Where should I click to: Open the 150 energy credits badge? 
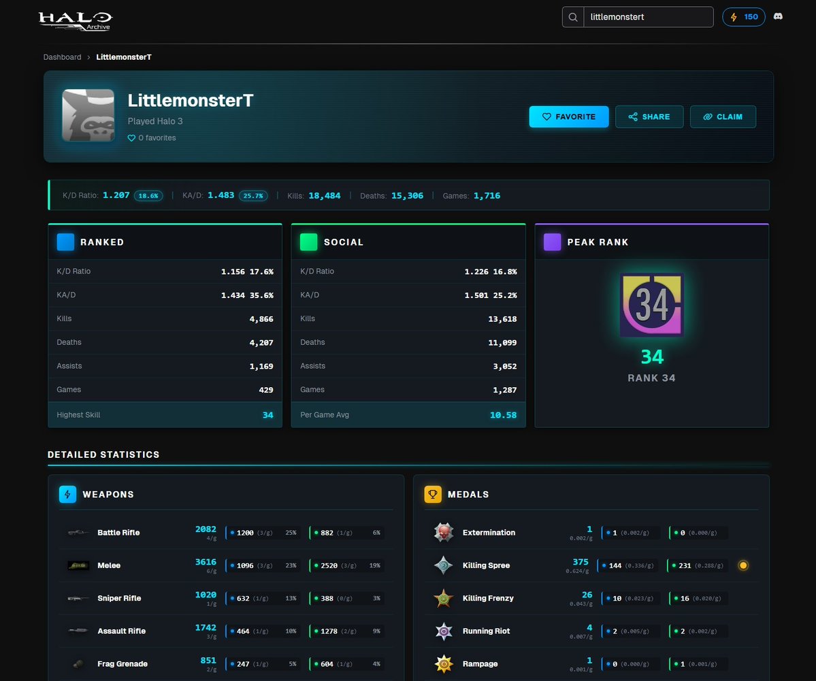point(744,17)
